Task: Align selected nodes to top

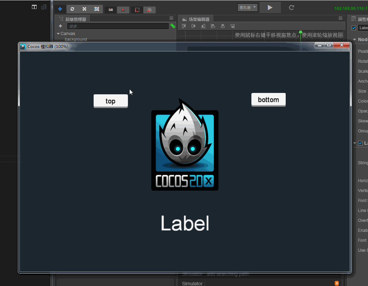Action: pyautogui.click(x=184, y=26)
